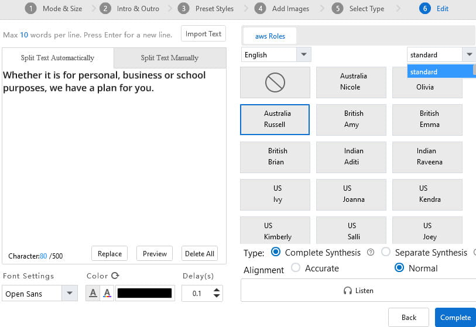Open the aws Roles tab
Image resolution: width=476 pixels, height=327 pixels.
pyautogui.click(x=270, y=36)
